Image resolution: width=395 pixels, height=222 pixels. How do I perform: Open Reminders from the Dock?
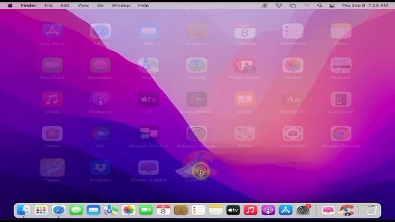tap(198, 210)
